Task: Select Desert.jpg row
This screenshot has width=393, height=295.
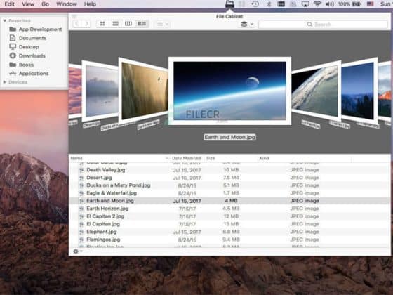Action: [229, 178]
